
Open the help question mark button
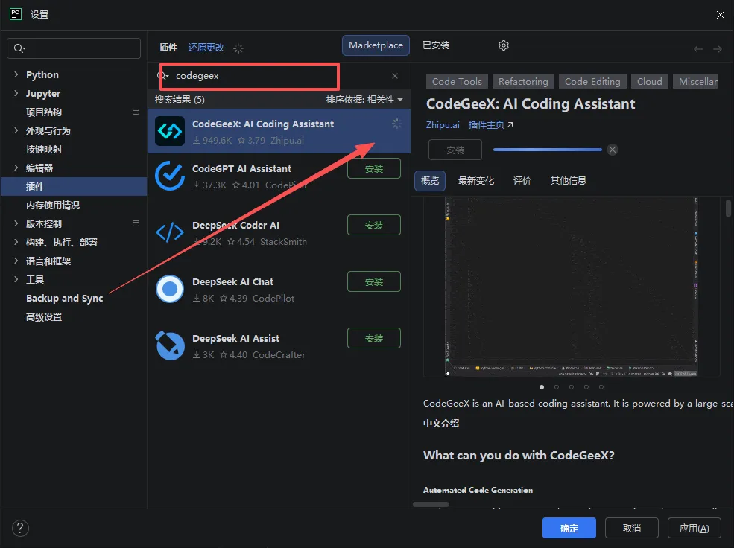coord(20,529)
